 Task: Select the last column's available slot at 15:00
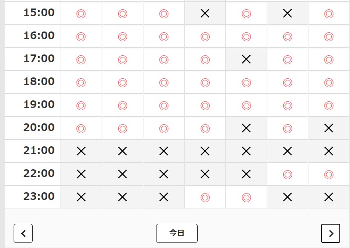coord(328,13)
